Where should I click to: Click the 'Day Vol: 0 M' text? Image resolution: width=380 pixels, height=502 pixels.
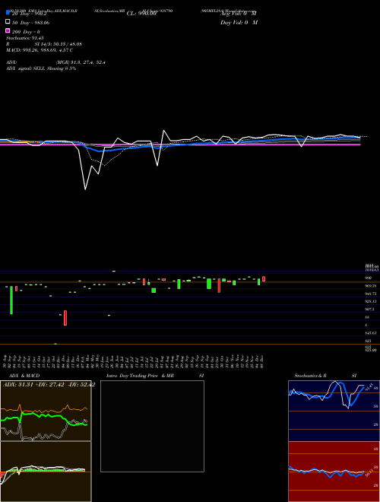(x=239, y=23)
